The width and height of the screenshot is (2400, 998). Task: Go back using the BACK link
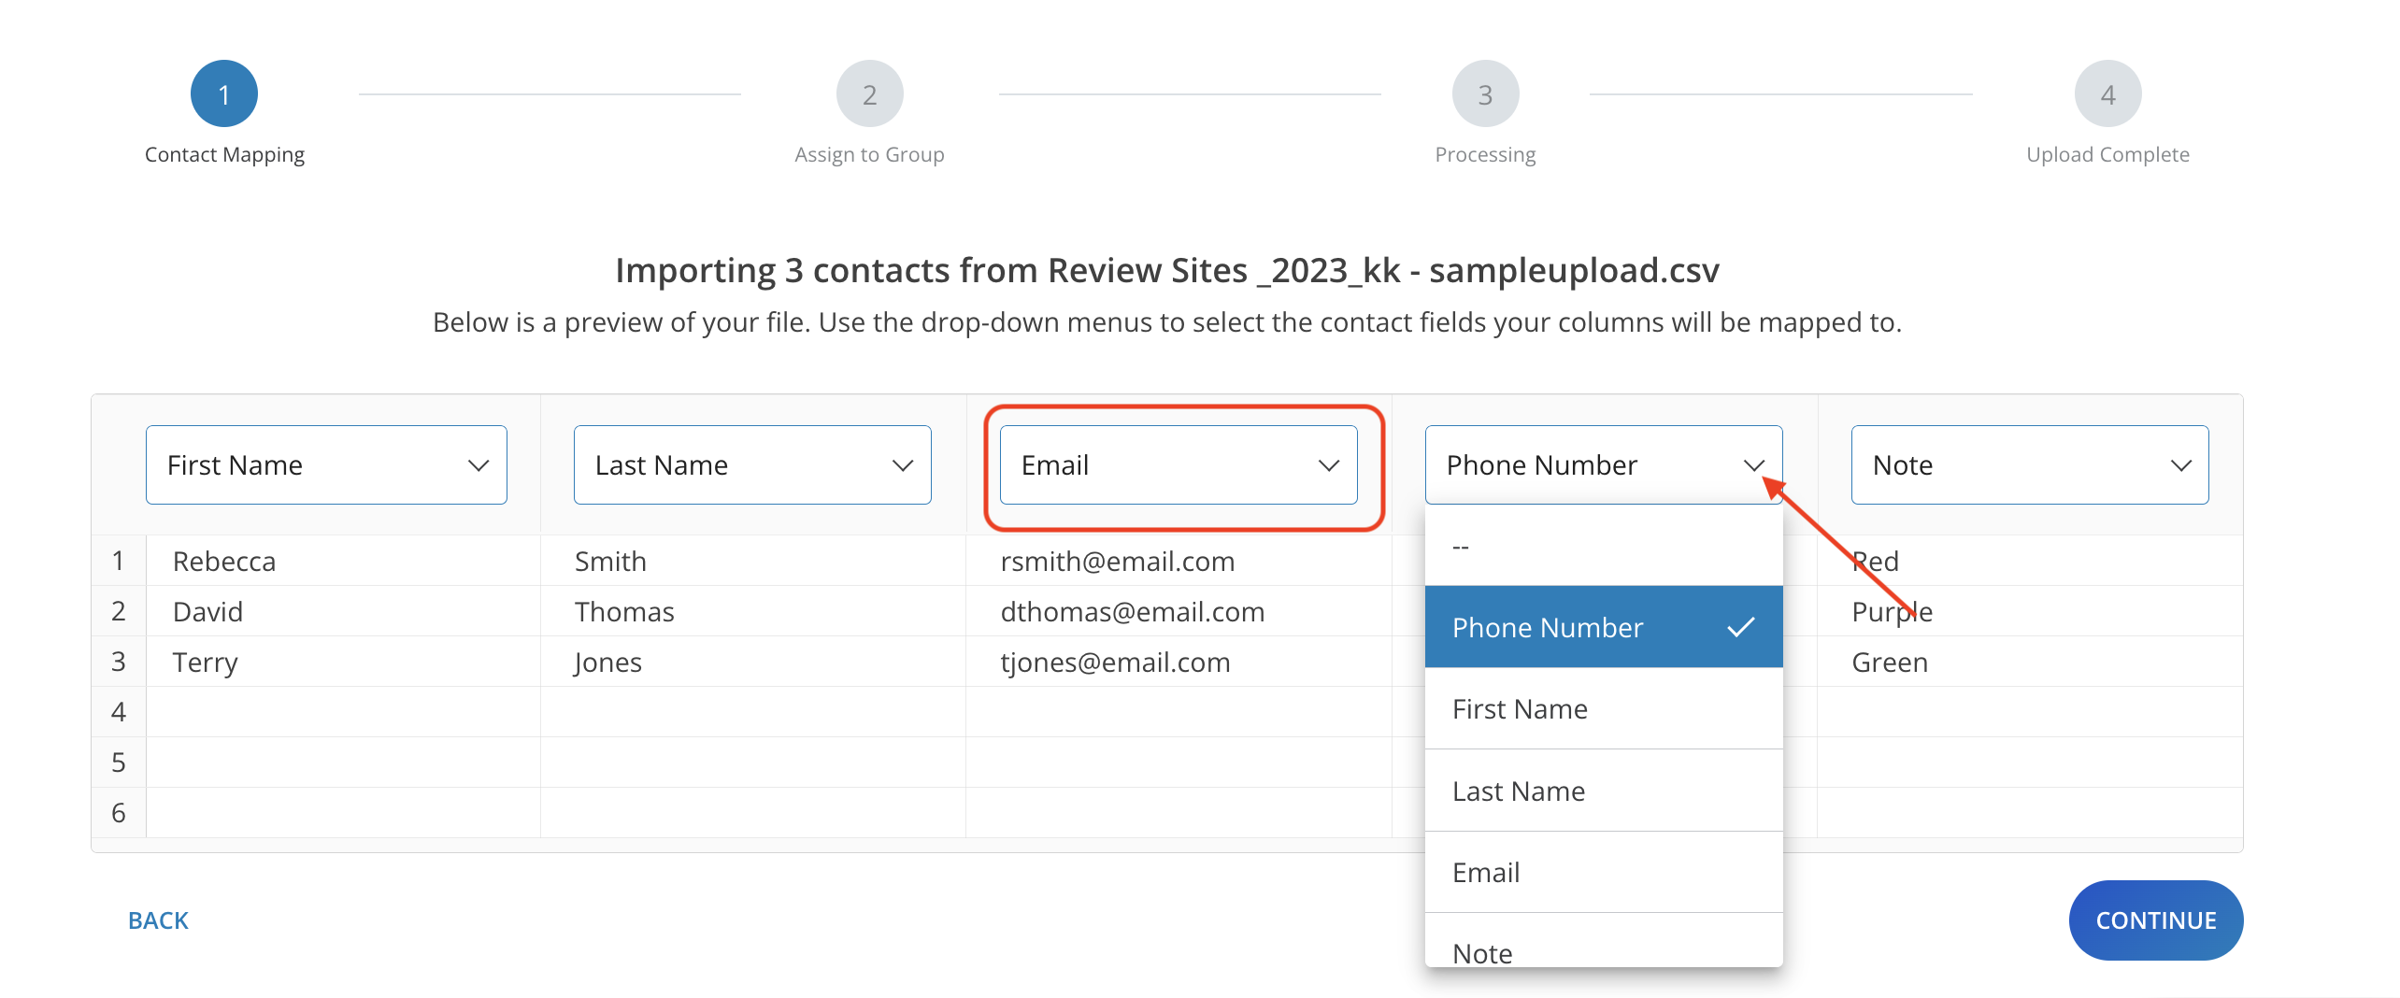point(158,920)
